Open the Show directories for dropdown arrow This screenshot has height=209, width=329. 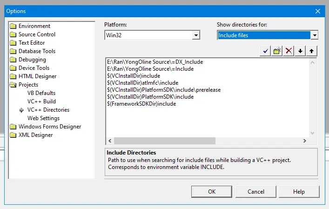tap(314, 35)
